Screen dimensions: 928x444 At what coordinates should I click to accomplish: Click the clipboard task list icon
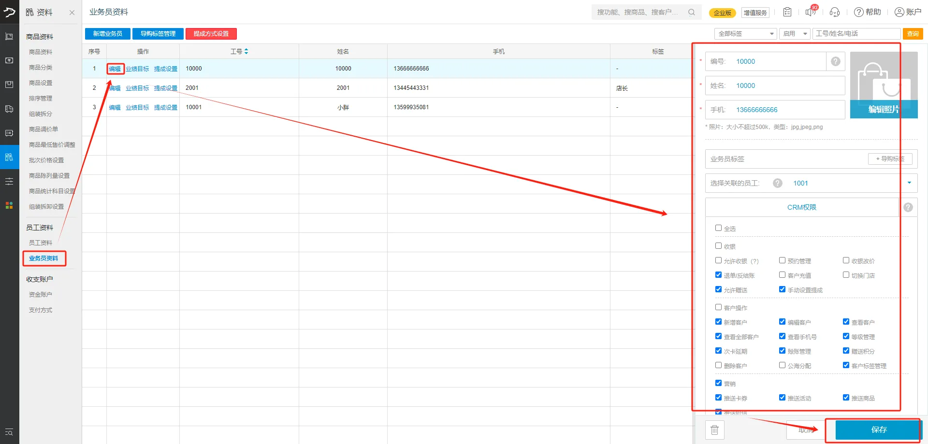coord(787,12)
